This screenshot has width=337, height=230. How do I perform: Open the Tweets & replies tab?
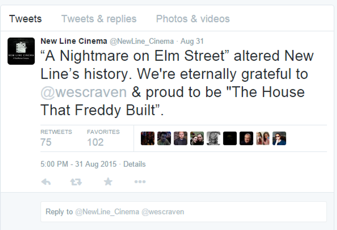pos(99,19)
